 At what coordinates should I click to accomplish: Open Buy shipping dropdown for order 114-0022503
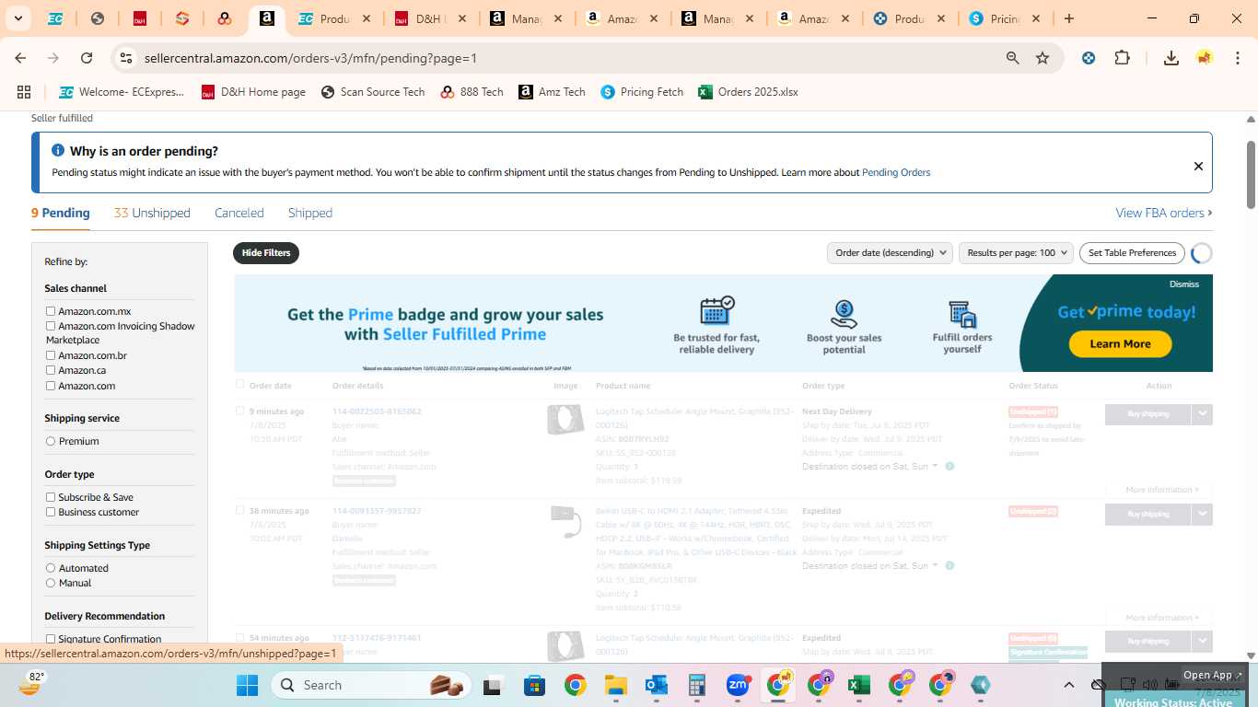(x=1202, y=414)
